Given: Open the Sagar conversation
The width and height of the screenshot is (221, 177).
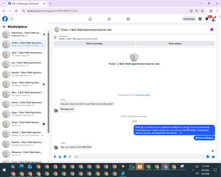Looking at the screenshot, I should click(x=23, y=114).
